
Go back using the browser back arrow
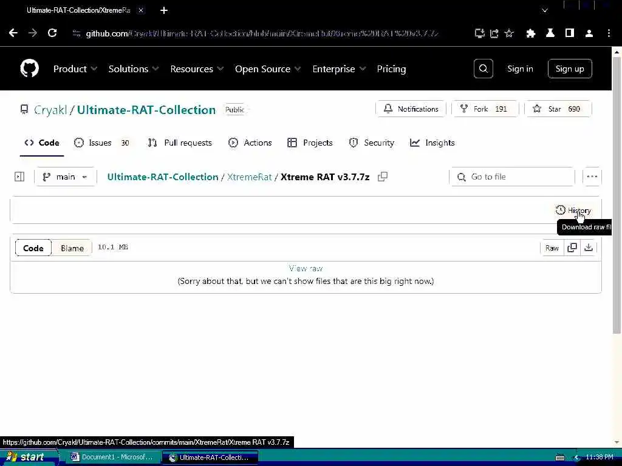pyautogui.click(x=13, y=33)
